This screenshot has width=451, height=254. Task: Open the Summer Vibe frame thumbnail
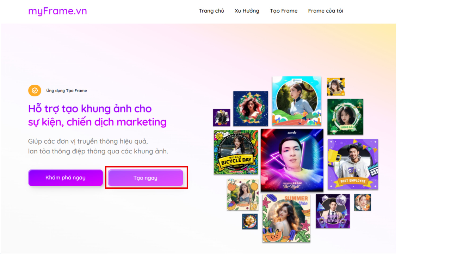coord(286,218)
